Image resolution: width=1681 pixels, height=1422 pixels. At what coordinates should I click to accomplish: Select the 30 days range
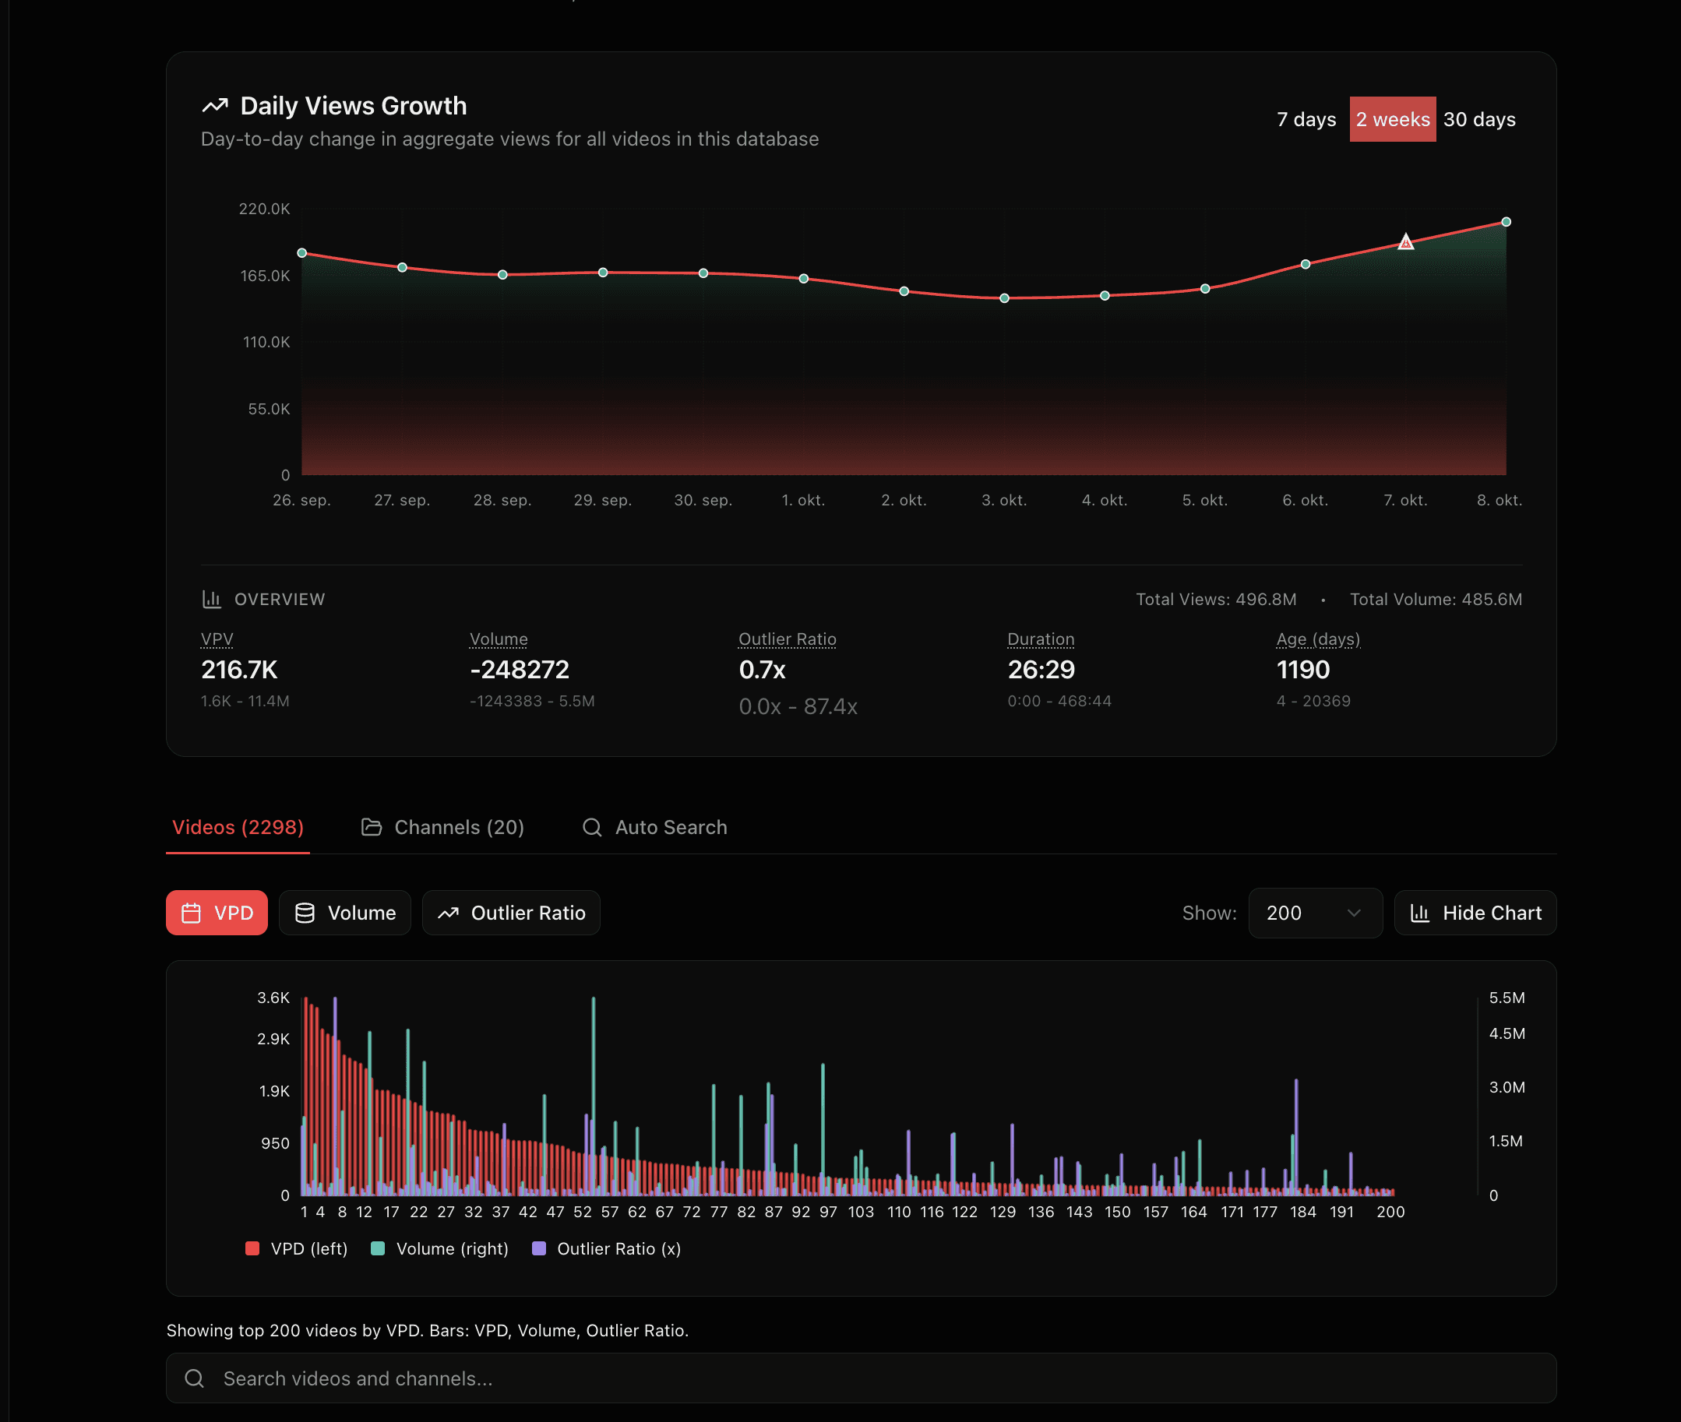pyautogui.click(x=1479, y=119)
